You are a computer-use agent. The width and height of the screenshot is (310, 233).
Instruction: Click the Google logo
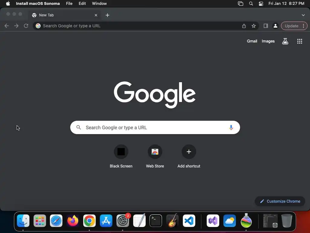[x=155, y=95]
